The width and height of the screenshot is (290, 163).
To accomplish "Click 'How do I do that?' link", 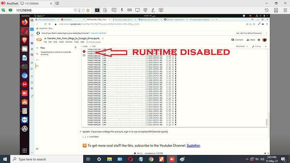I will [x=98, y=33].
